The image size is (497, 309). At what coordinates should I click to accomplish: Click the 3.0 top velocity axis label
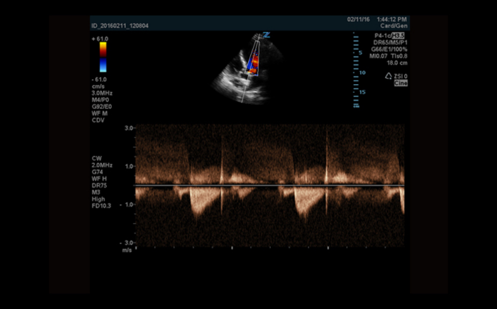129,128
